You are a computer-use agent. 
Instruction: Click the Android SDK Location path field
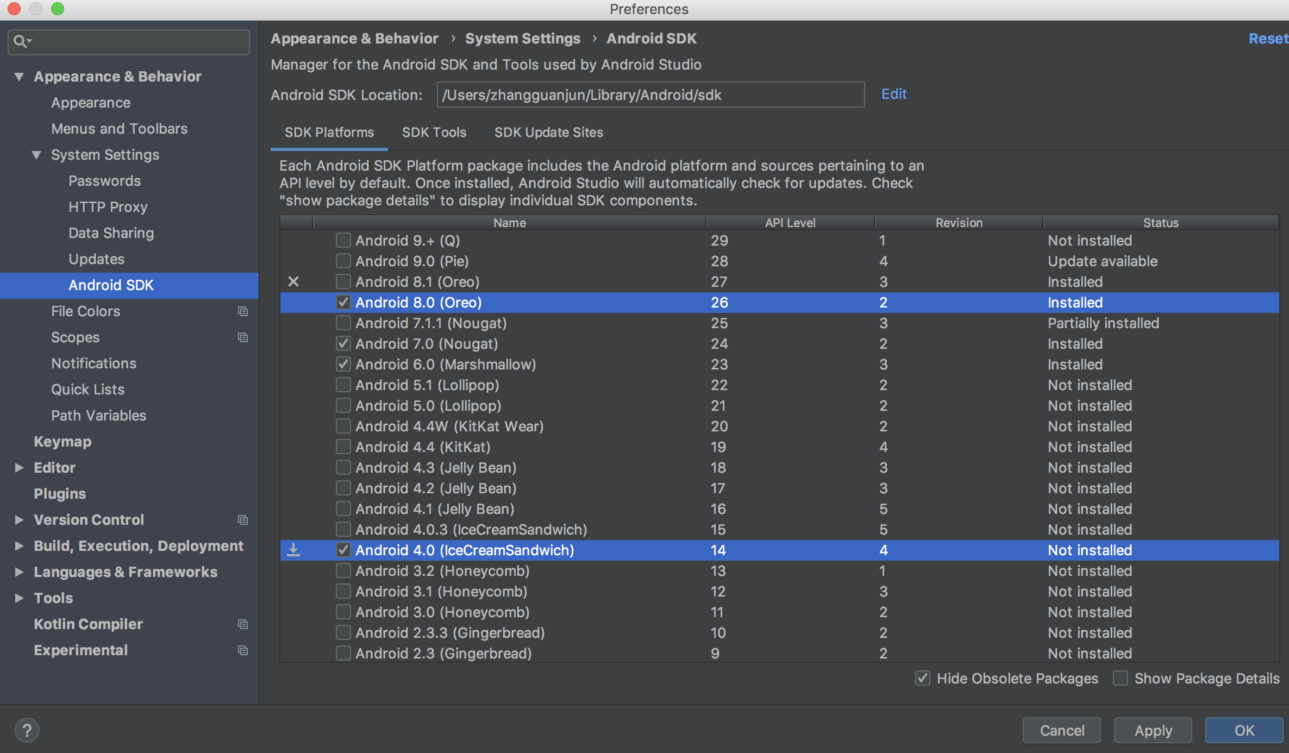click(x=650, y=95)
